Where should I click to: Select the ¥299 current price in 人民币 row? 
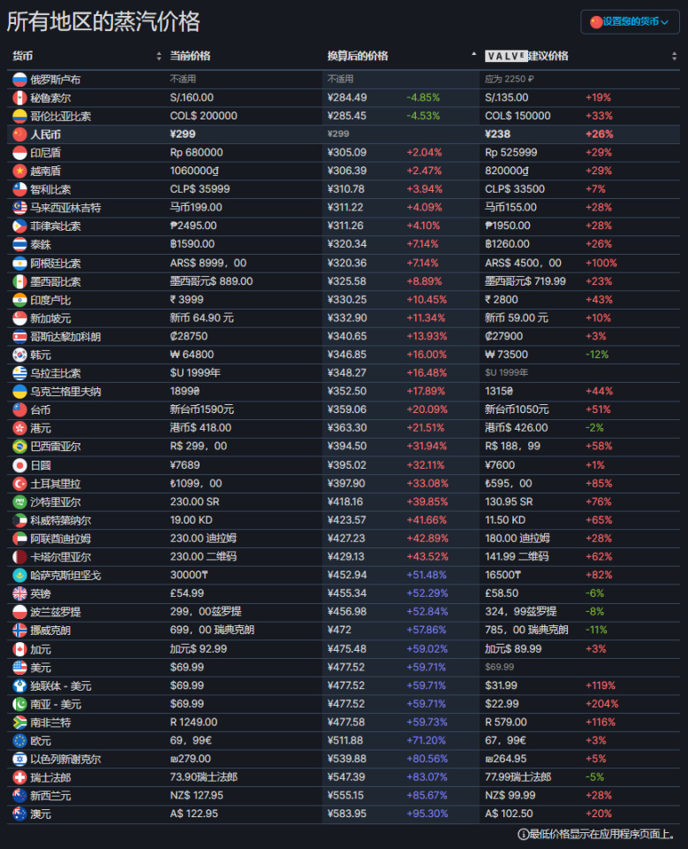click(x=183, y=134)
